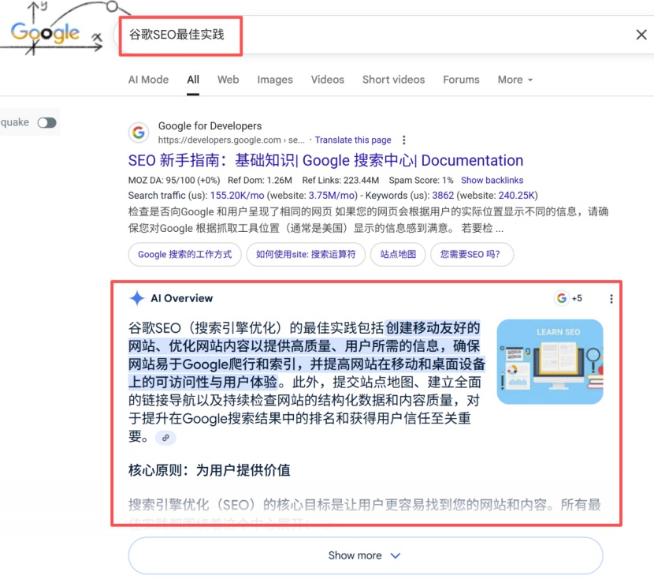This screenshot has width=654, height=579.
Task: Click the Show backlinks link
Action: (x=492, y=181)
